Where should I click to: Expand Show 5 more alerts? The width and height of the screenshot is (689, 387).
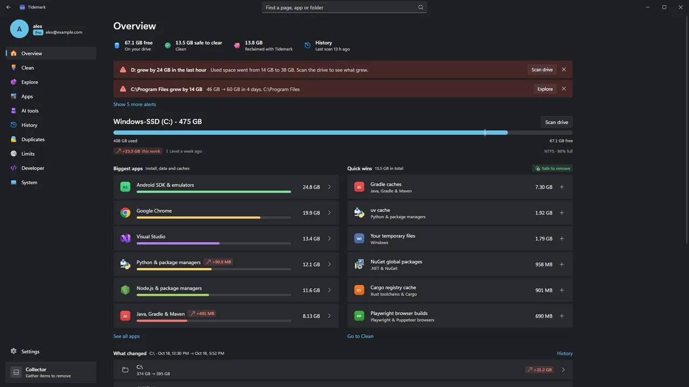(135, 104)
